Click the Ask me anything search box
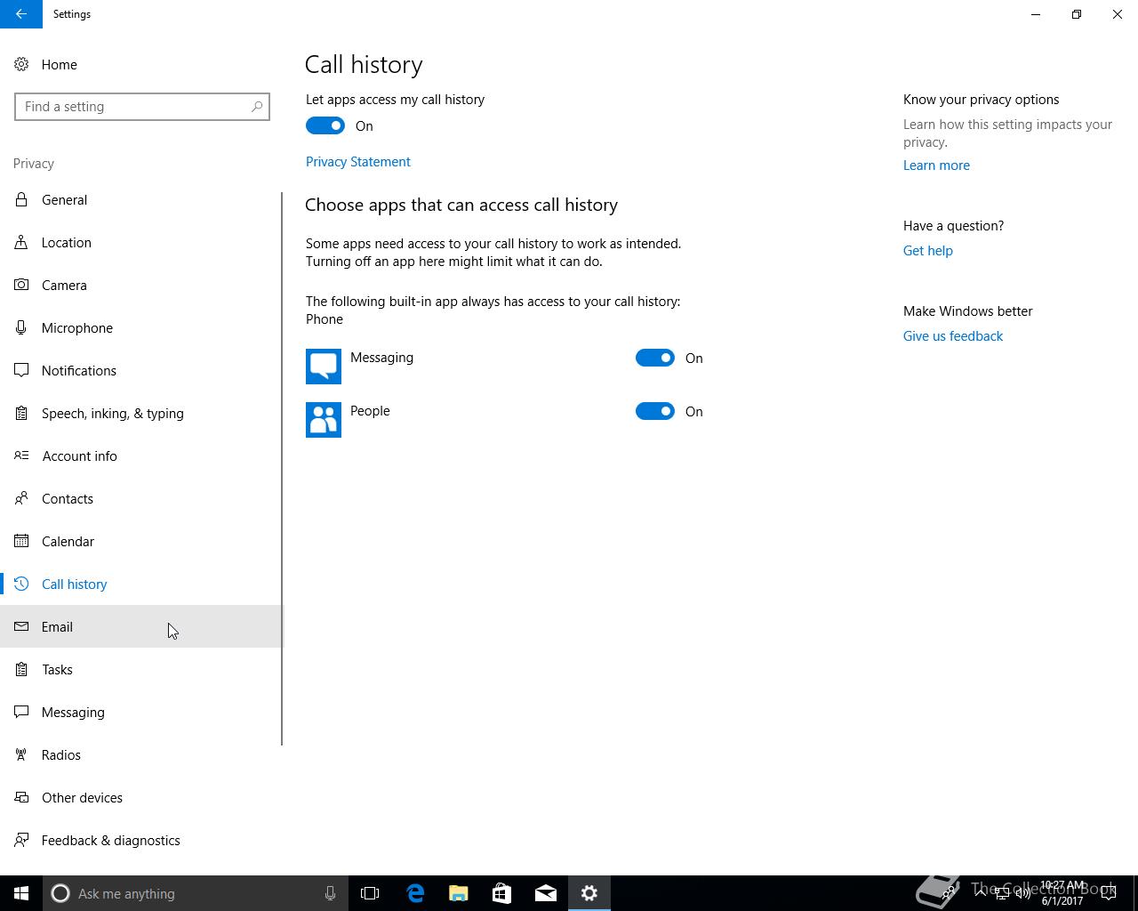Viewport: 1138px width, 911px height. [194, 893]
